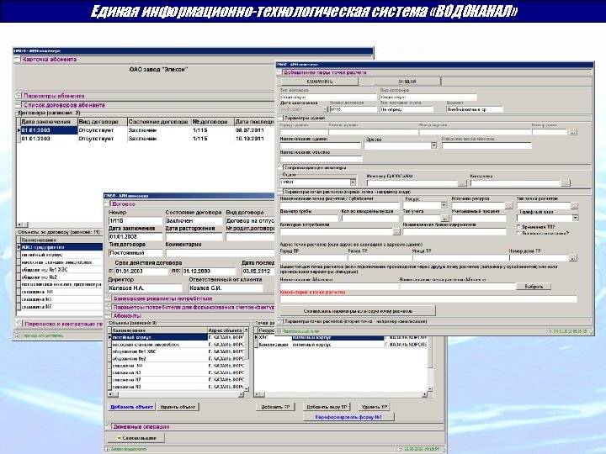Click the Город ТР input field
The width and height of the screenshot is (606, 454).
pos(313,257)
